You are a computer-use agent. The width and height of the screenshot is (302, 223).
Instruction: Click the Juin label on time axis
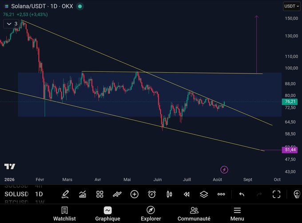pyautogui.click(x=158, y=180)
